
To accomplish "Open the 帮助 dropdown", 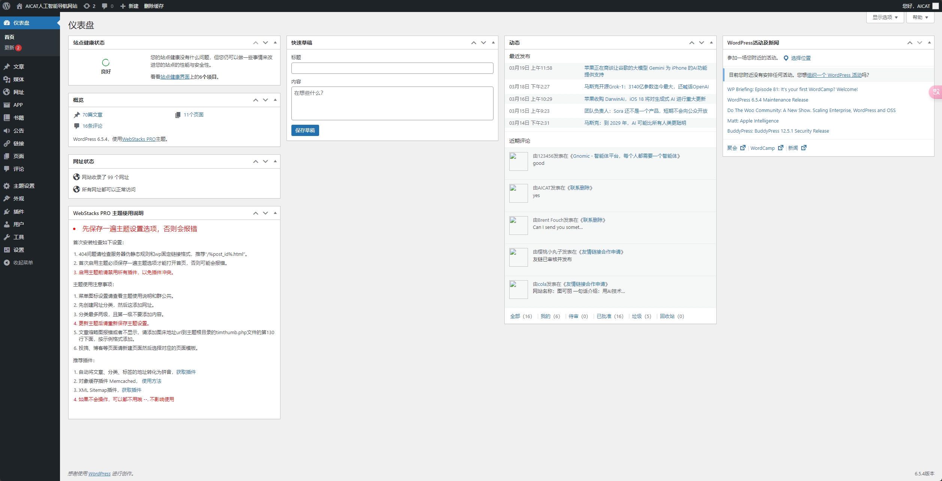I will [920, 17].
